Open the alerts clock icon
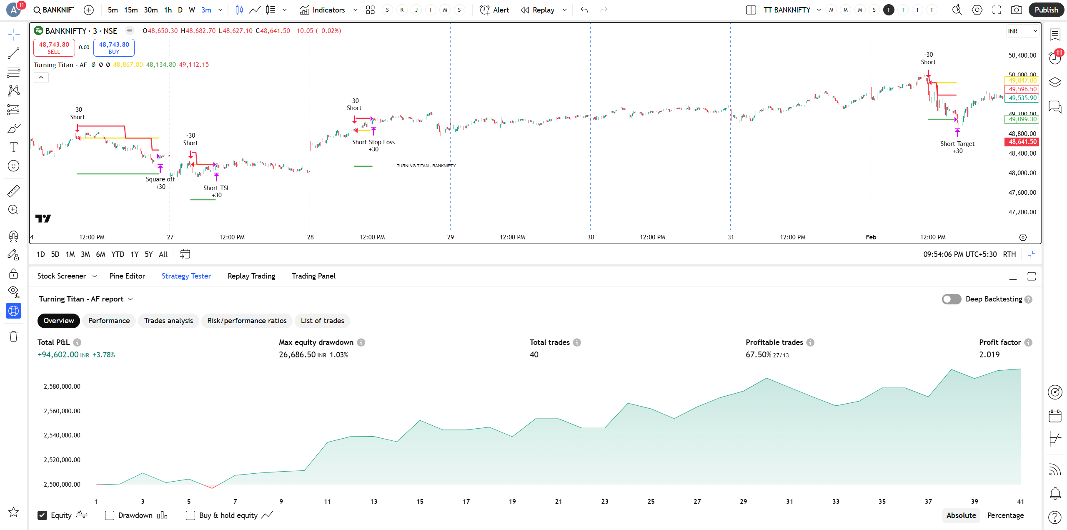The image size is (1067, 530). pyautogui.click(x=1055, y=58)
